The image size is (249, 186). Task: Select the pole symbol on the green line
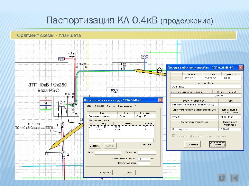pos(159,70)
